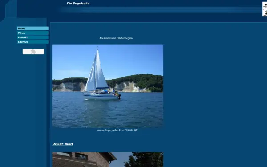Click the sailboat photo near the cliffs

tap(108, 86)
